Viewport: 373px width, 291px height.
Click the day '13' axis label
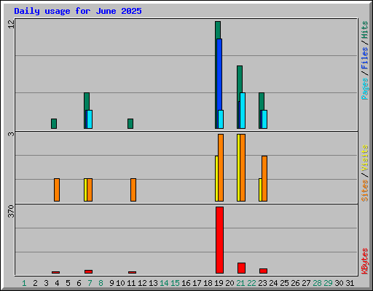(x=153, y=283)
